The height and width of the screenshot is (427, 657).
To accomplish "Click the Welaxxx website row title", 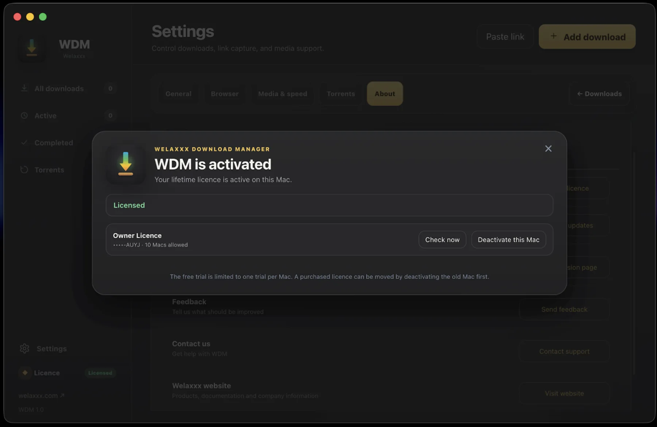I will pyautogui.click(x=201, y=386).
